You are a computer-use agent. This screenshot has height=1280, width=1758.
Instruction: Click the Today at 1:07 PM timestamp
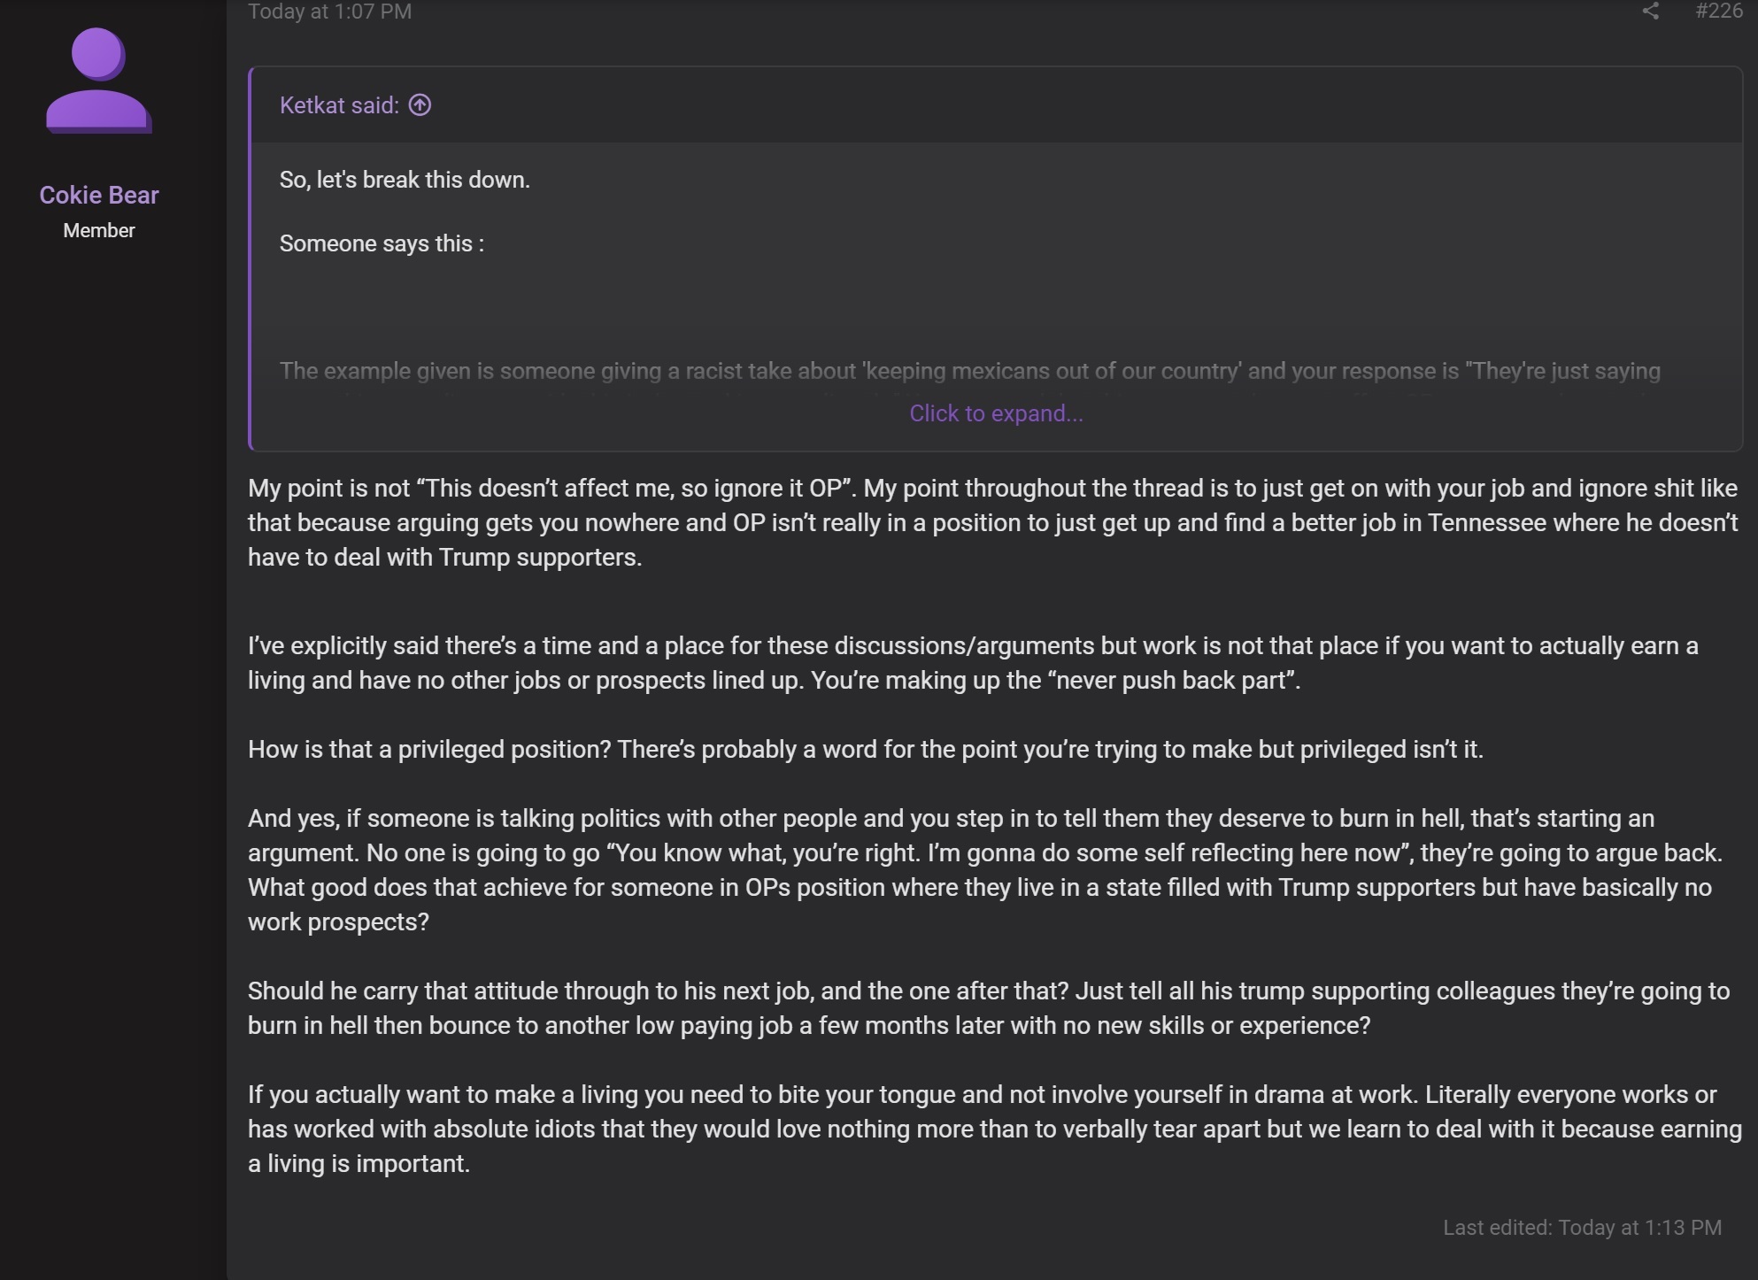coord(329,12)
